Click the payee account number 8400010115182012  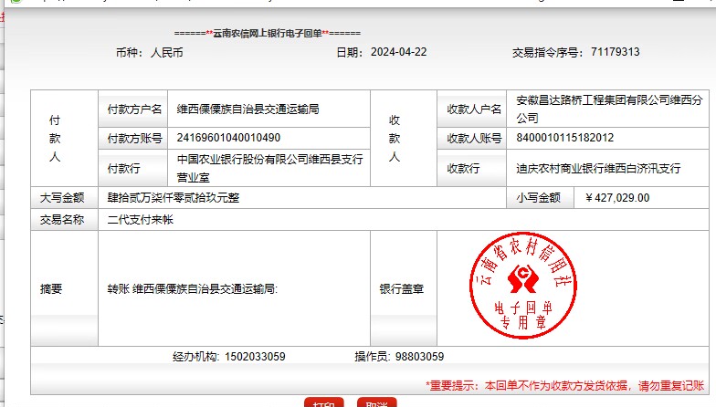(565, 139)
